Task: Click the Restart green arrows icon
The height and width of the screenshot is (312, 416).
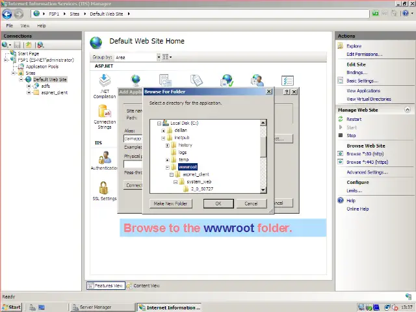Action: [341, 119]
